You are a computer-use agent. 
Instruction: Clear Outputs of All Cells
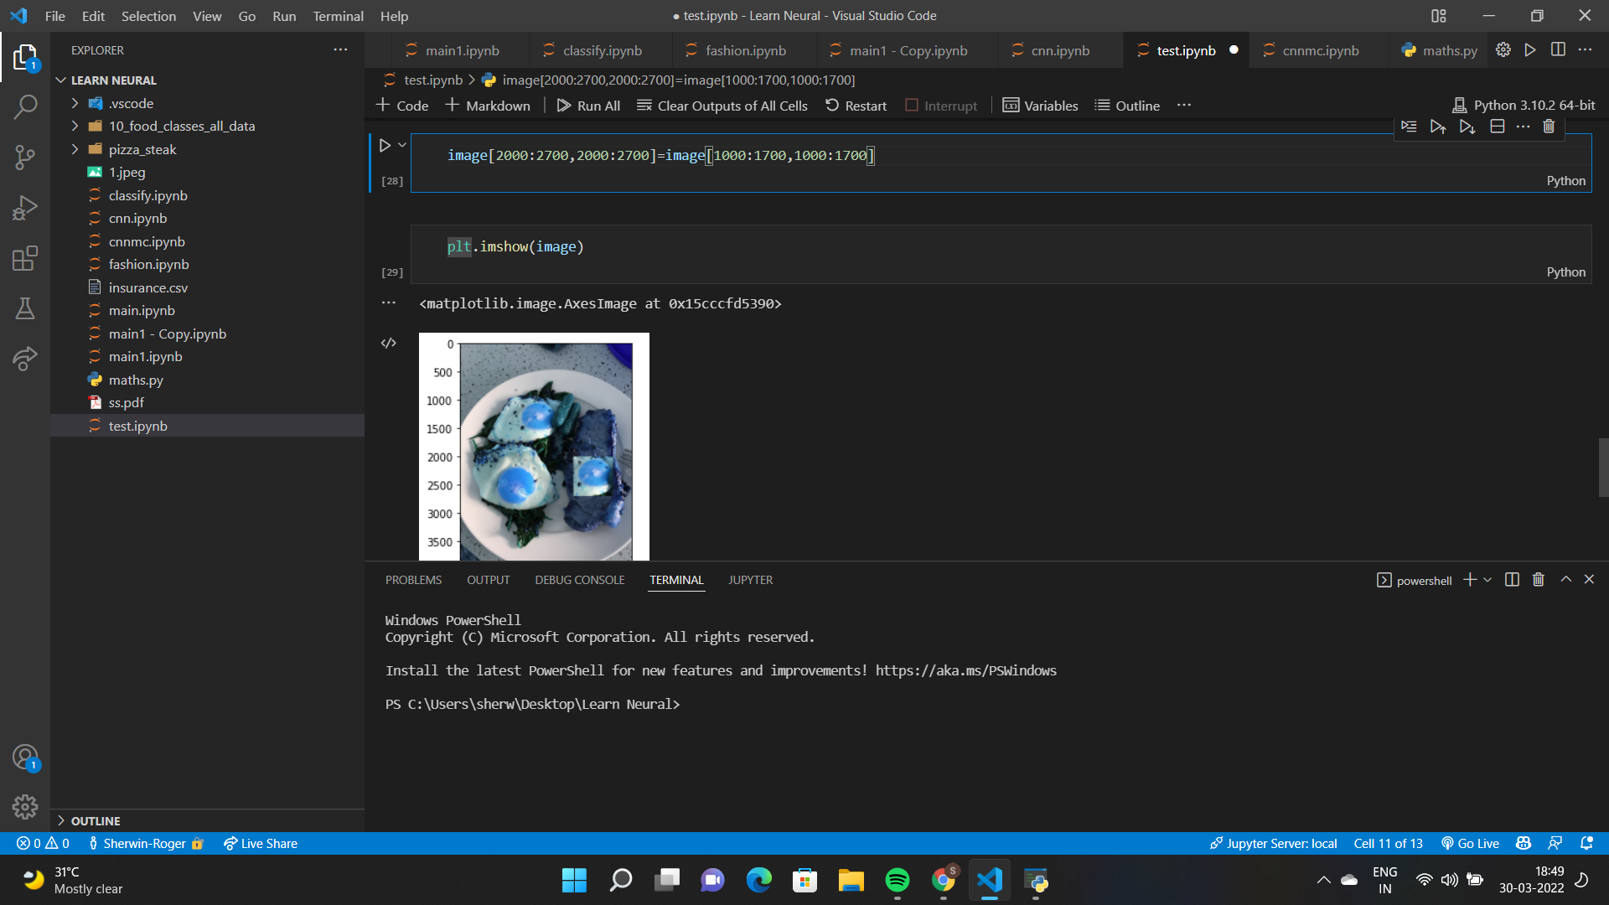click(722, 106)
